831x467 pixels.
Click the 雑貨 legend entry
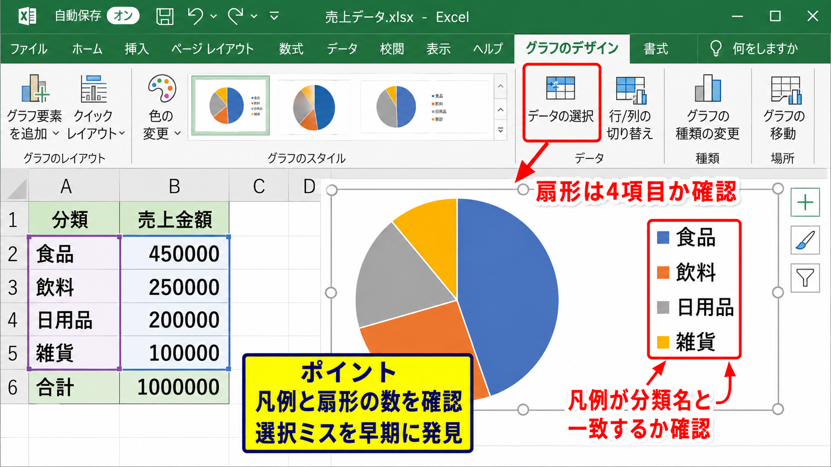coord(687,342)
